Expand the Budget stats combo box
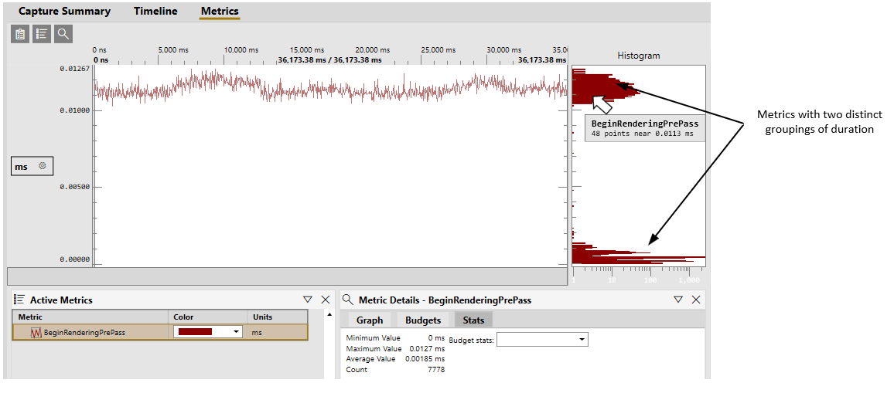894x393 pixels. point(542,340)
